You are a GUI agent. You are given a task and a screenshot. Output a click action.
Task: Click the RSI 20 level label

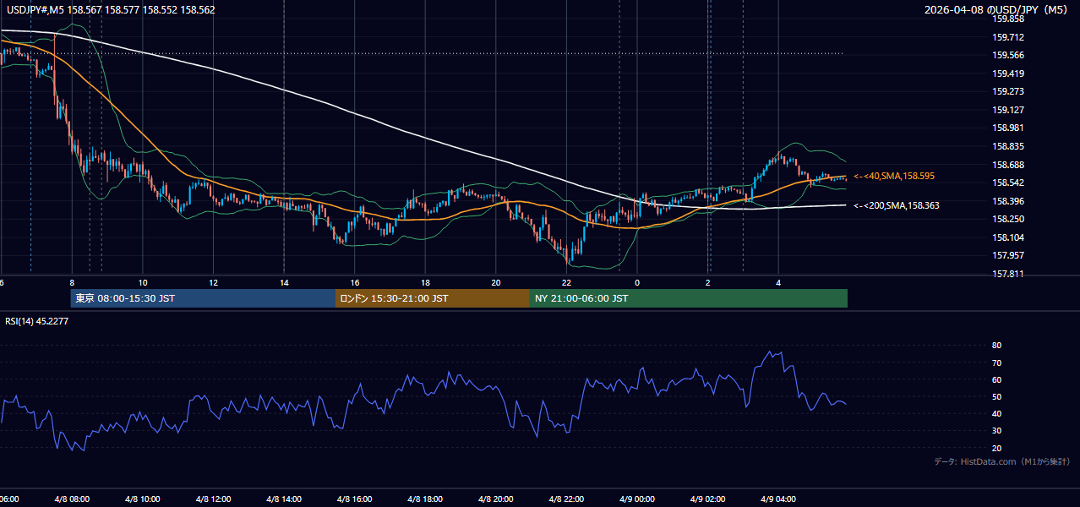(997, 448)
